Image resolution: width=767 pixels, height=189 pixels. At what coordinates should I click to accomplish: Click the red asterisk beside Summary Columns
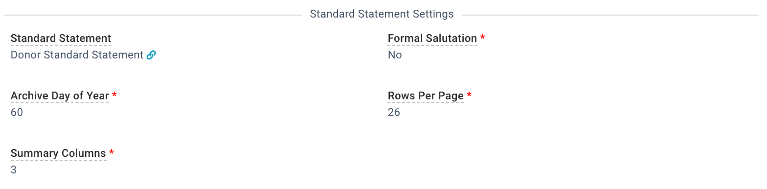click(x=112, y=152)
